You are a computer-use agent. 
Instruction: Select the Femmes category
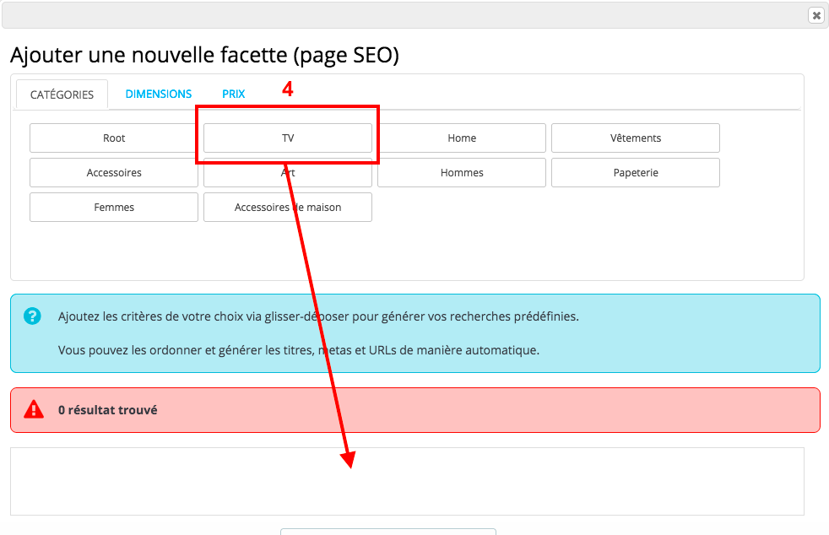click(113, 207)
